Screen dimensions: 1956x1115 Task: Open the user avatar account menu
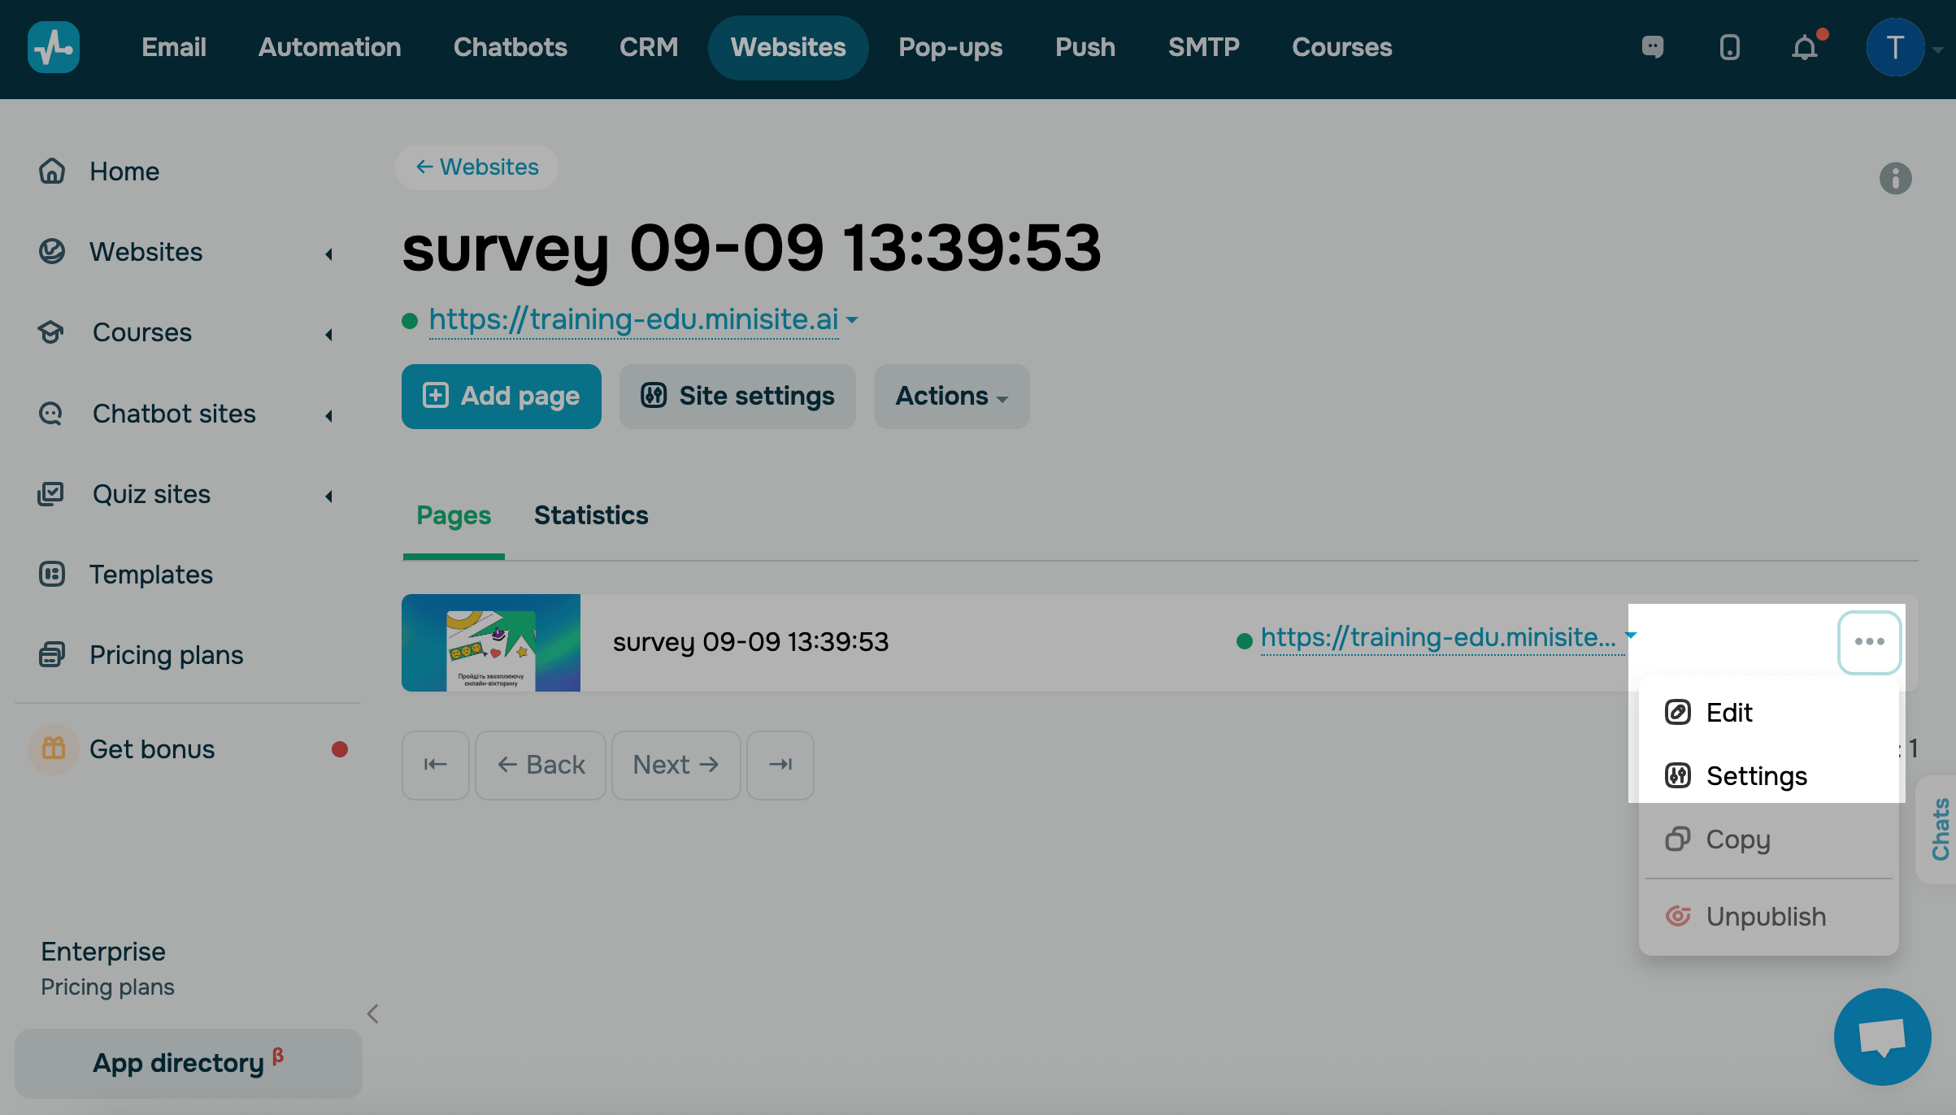coord(1895,47)
